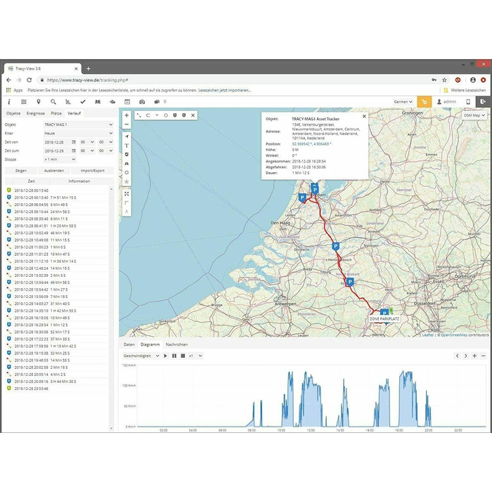Move chart left with arrow button
Screen dimensions: 492x492
457,356
